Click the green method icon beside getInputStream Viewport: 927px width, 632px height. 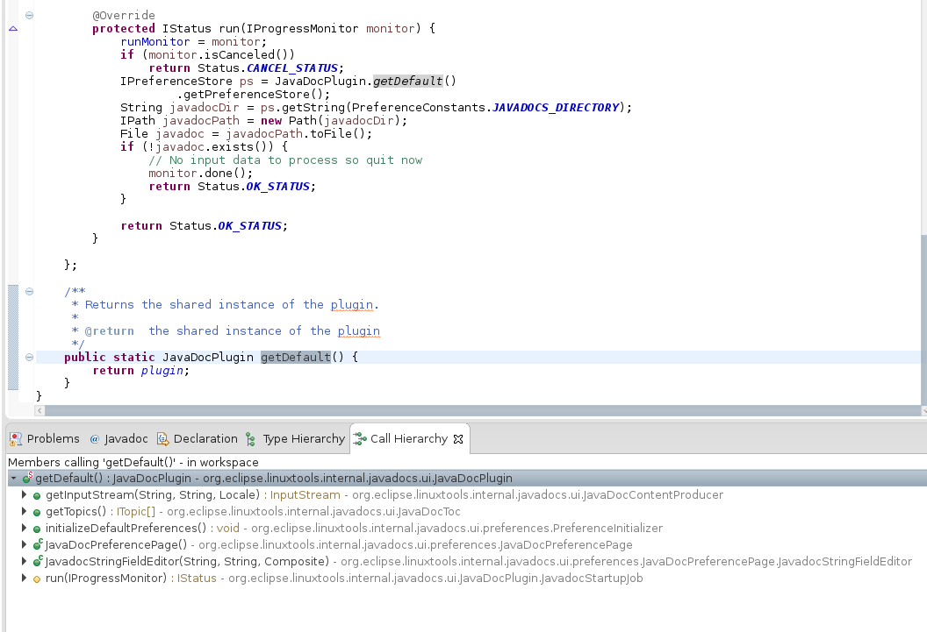[35, 495]
